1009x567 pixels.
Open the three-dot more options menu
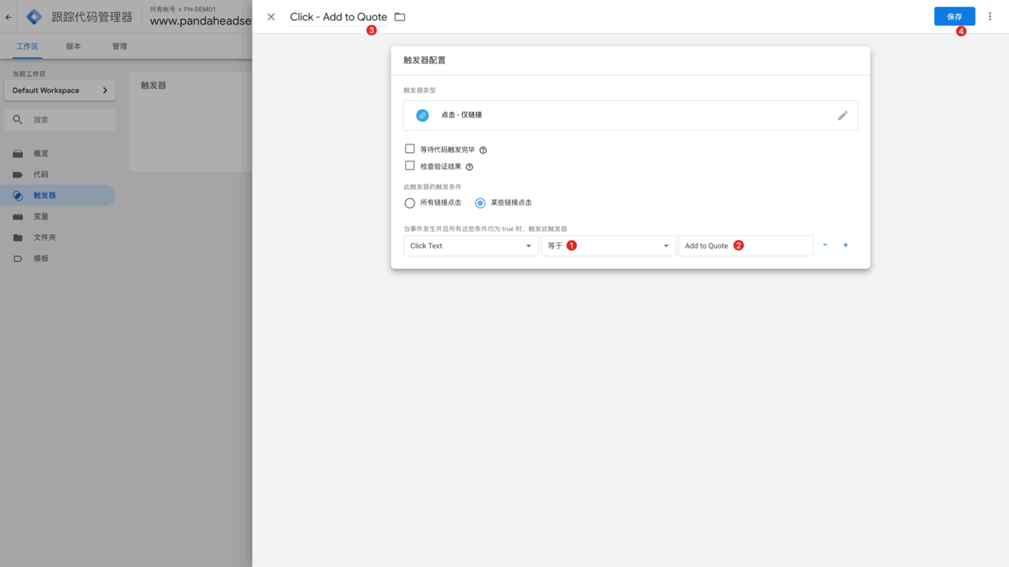(990, 16)
